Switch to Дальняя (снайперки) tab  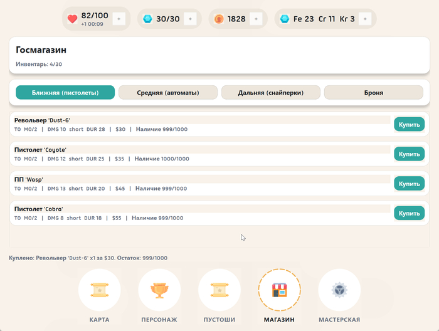click(x=271, y=93)
